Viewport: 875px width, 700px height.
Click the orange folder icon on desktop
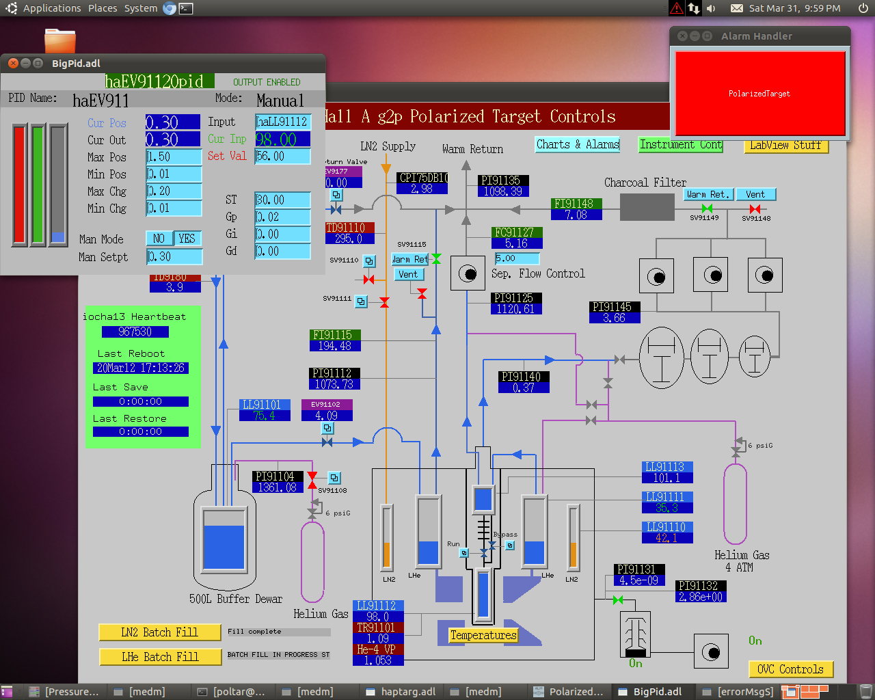click(60, 40)
